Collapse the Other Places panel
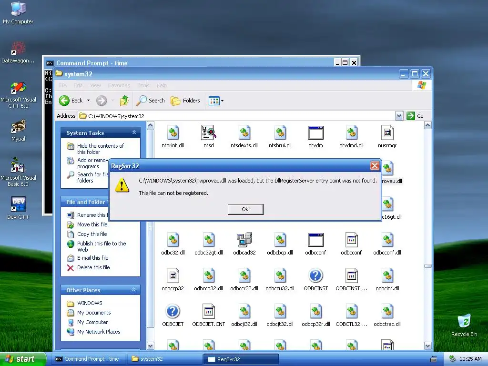Image resolution: width=488 pixels, height=366 pixels. [x=134, y=290]
